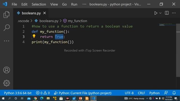Click the print(my_function()) line

click(53, 42)
